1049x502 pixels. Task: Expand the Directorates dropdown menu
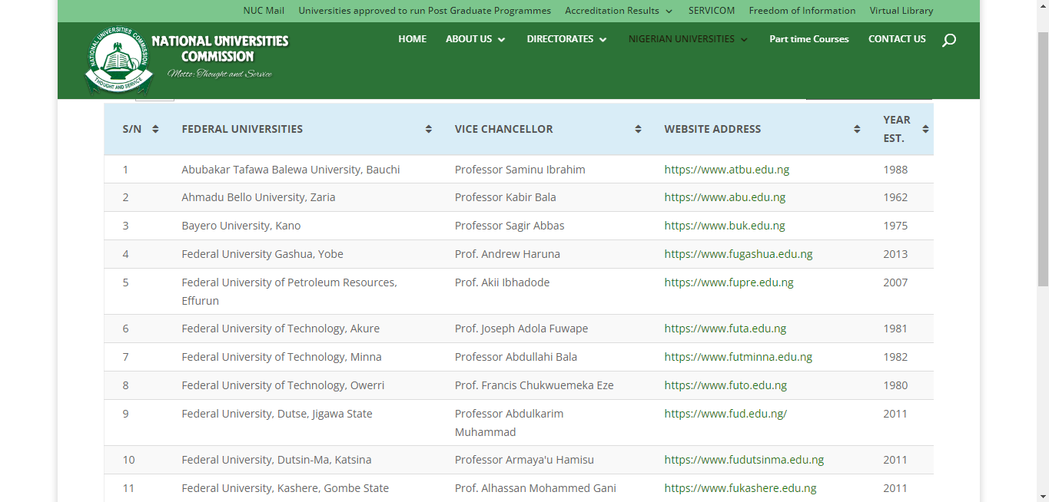click(x=566, y=39)
